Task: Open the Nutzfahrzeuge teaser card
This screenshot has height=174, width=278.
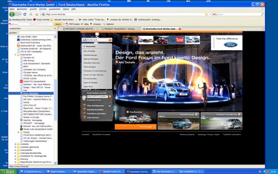Action: click(x=179, y=121)
